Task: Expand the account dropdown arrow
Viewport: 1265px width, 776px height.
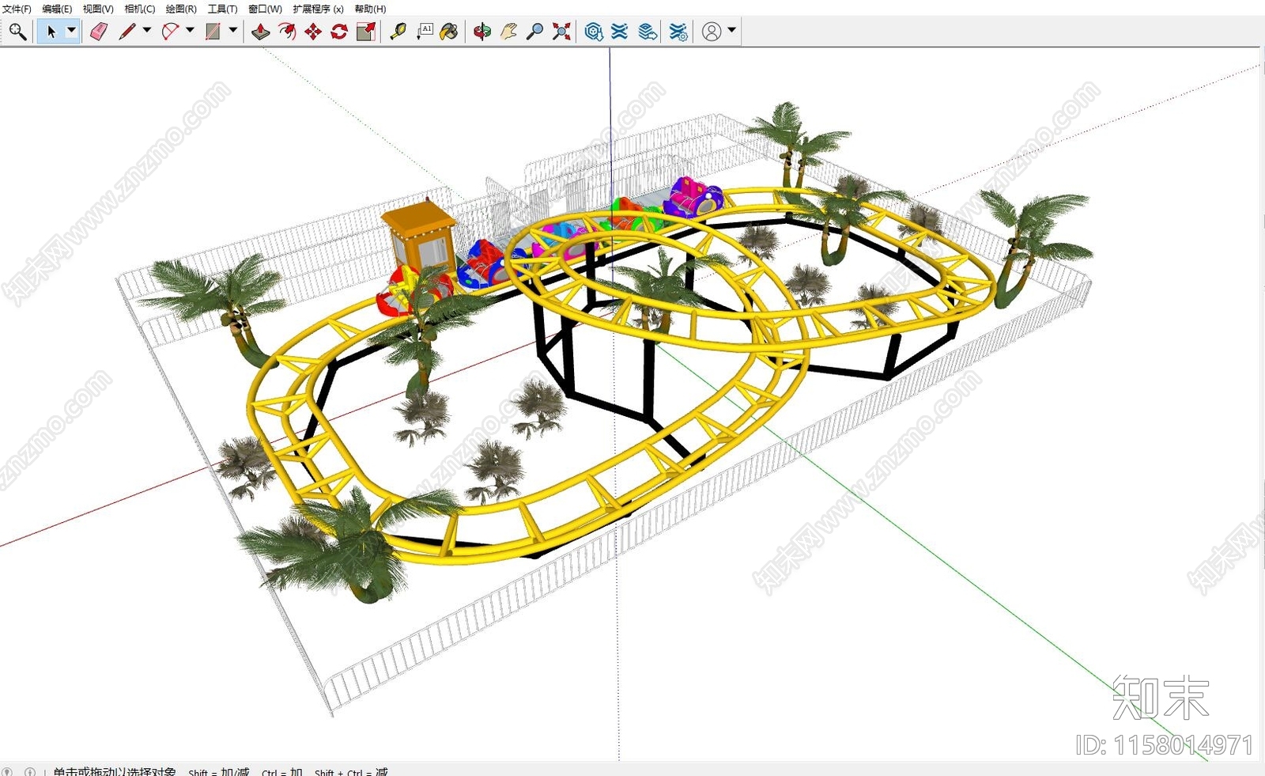Action: (x=732, y=31)
